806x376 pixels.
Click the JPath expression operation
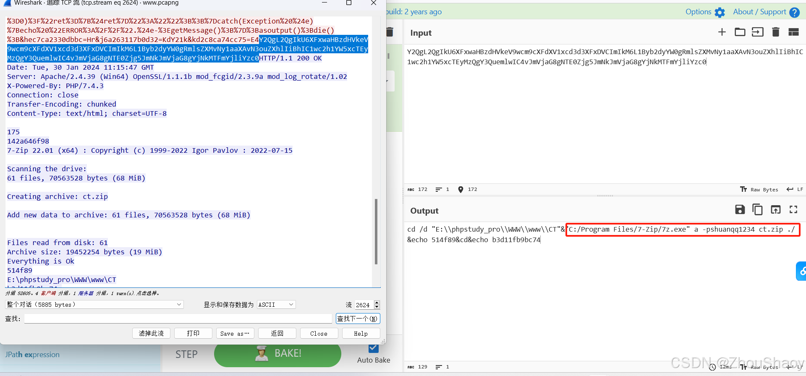tap(32, 355)
